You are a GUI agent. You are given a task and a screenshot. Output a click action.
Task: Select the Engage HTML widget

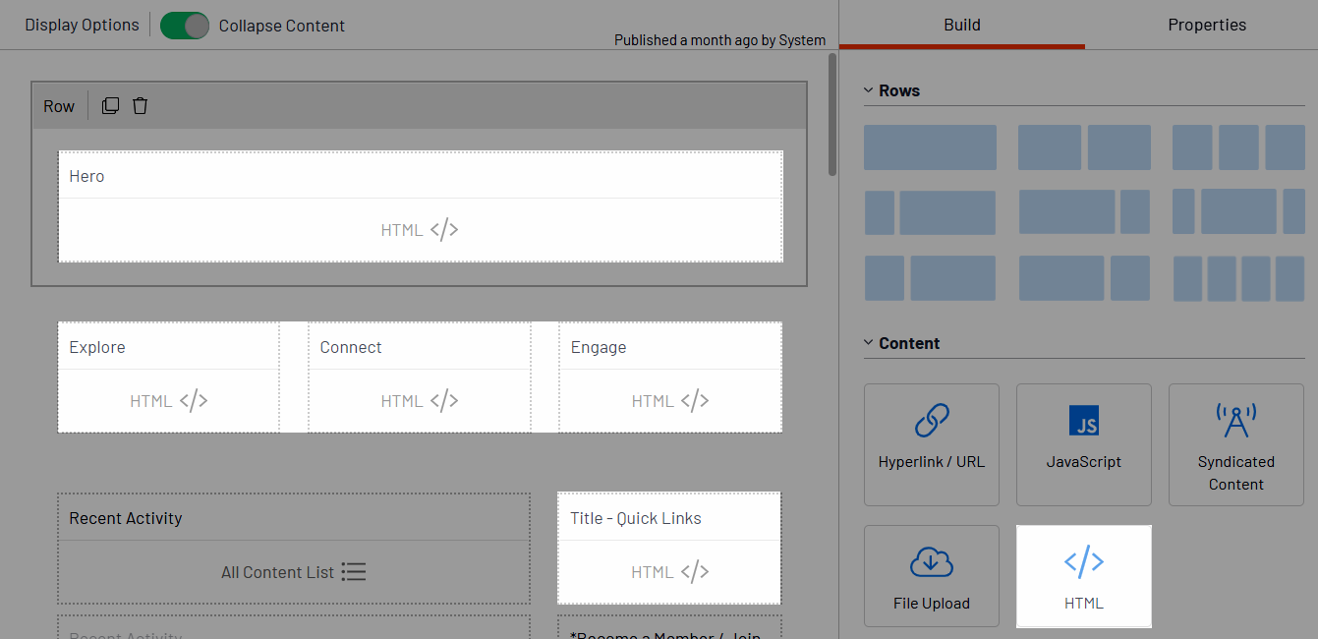click(670, 378)
